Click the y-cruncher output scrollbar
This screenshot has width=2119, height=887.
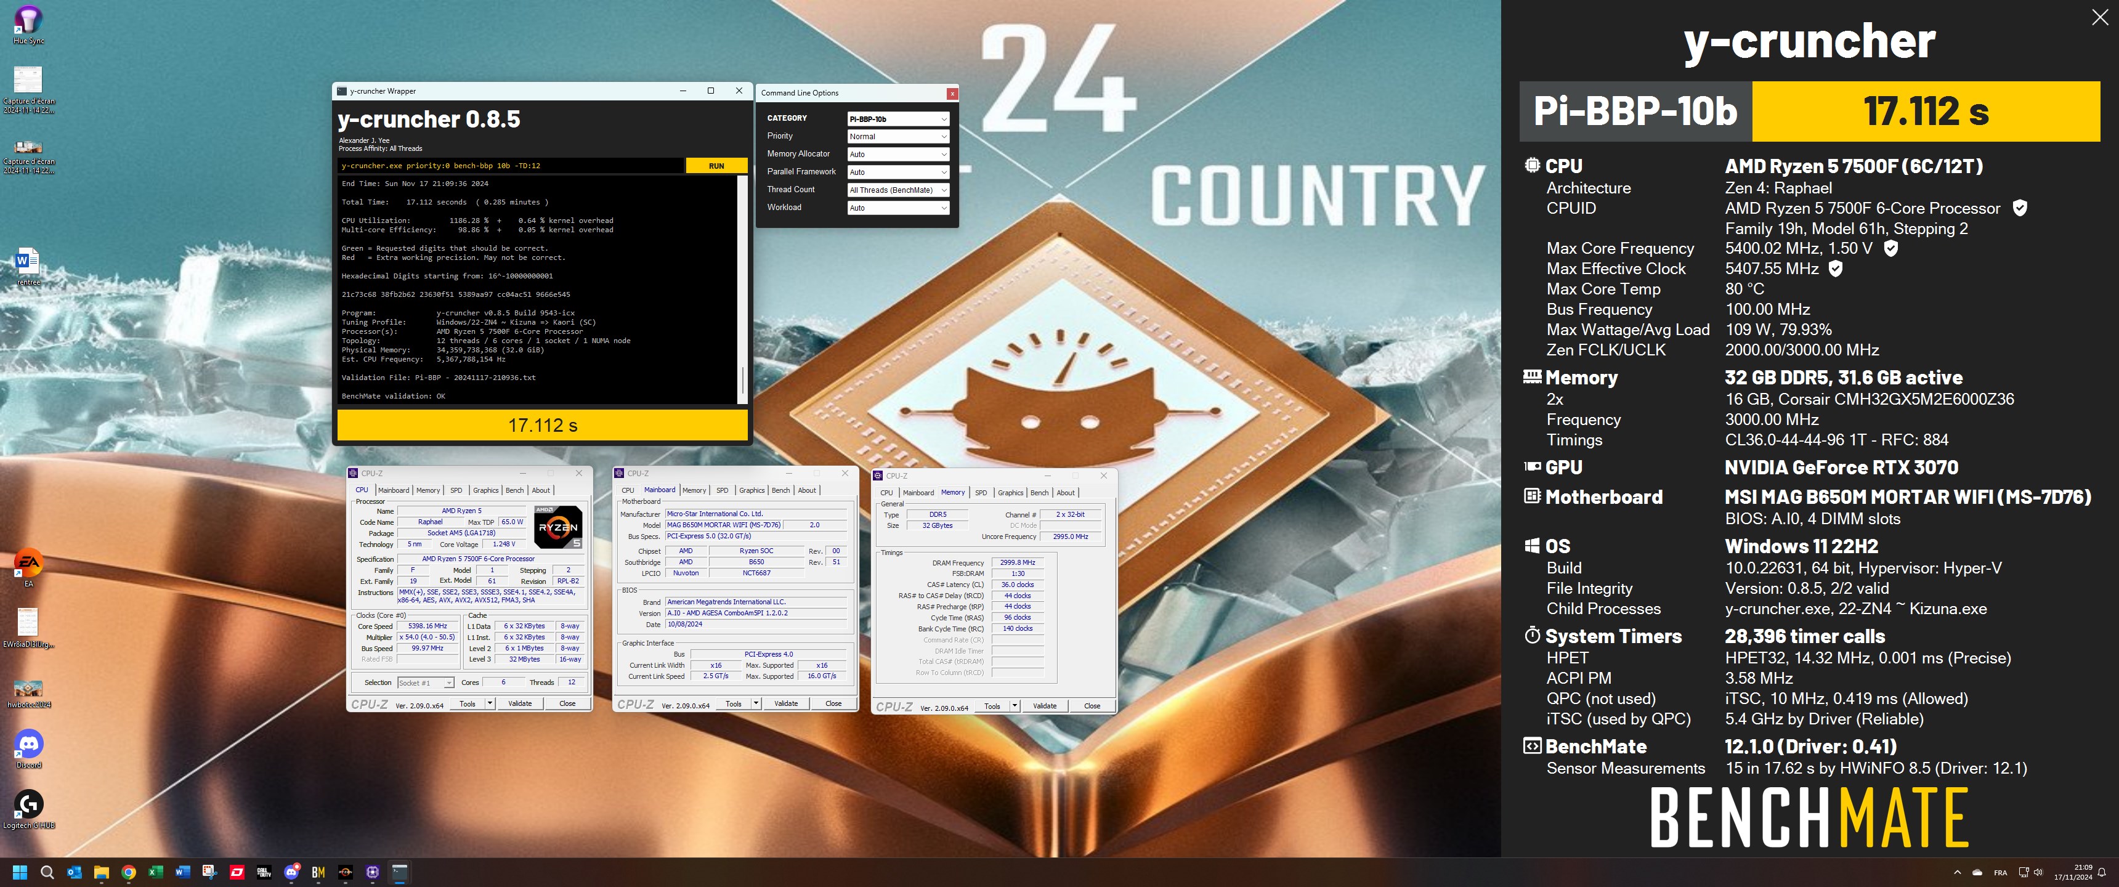[743, 379]
